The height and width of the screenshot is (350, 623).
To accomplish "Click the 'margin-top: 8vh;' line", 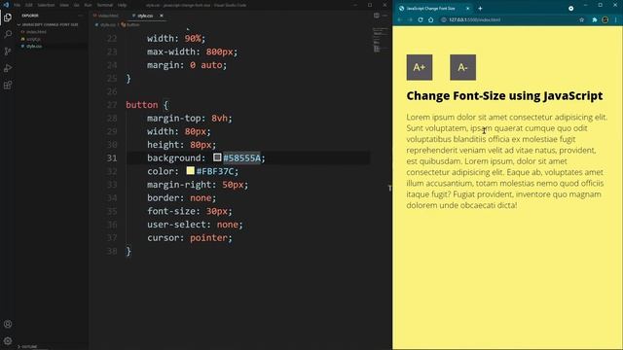I will pos(190,118).
